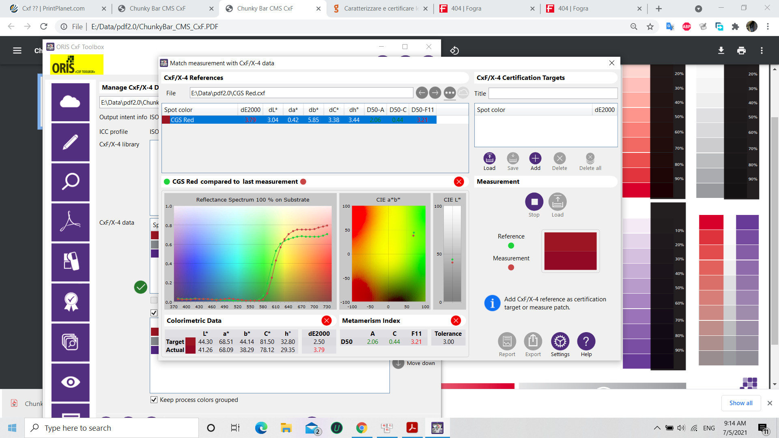Close the Metamerism Index panel
Viewport: 779px width, 438px height.
pos(456,321)
